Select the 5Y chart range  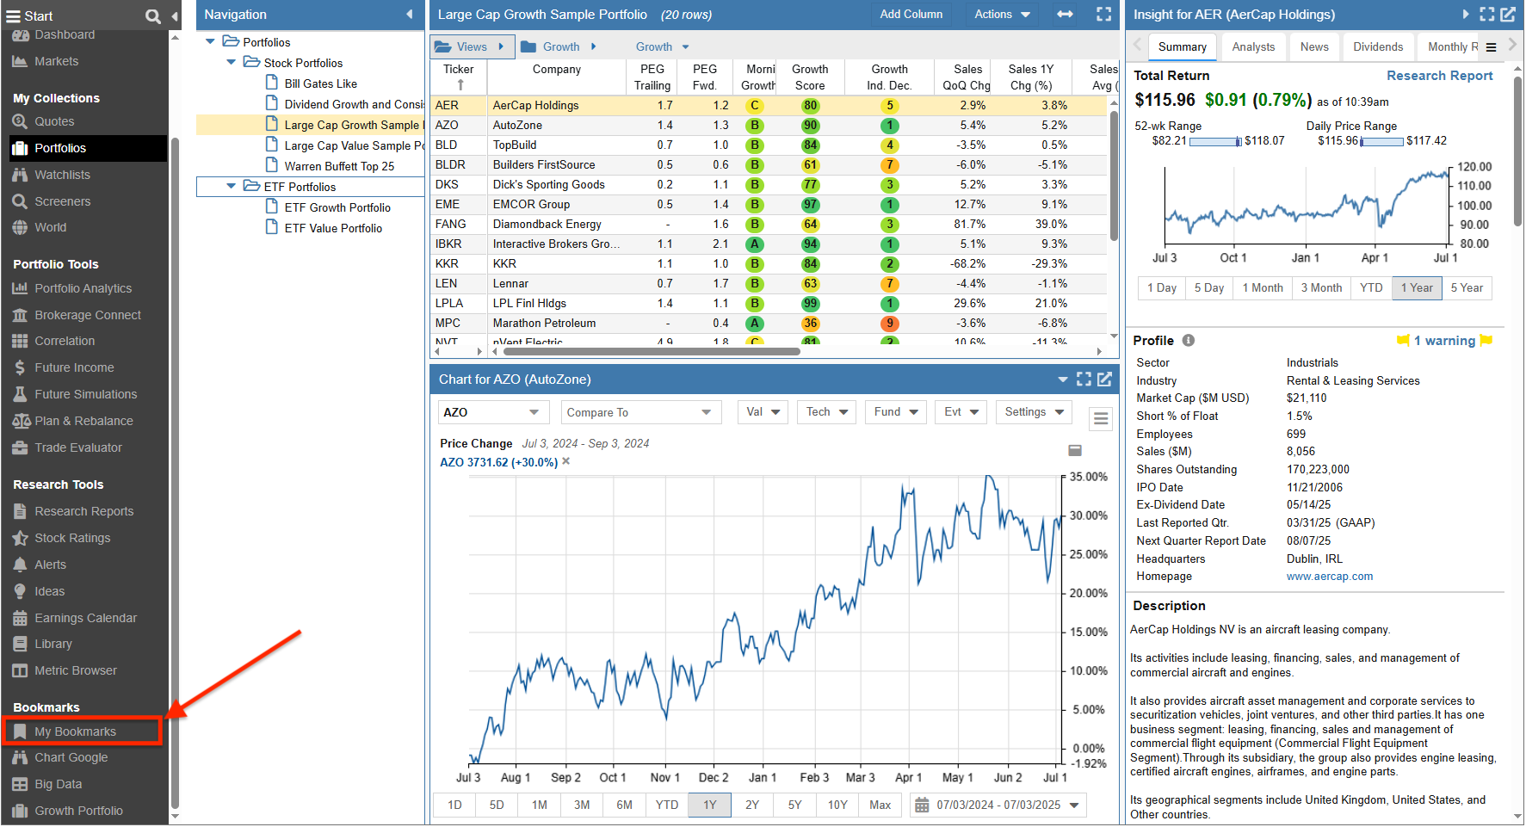click(794, 805)
